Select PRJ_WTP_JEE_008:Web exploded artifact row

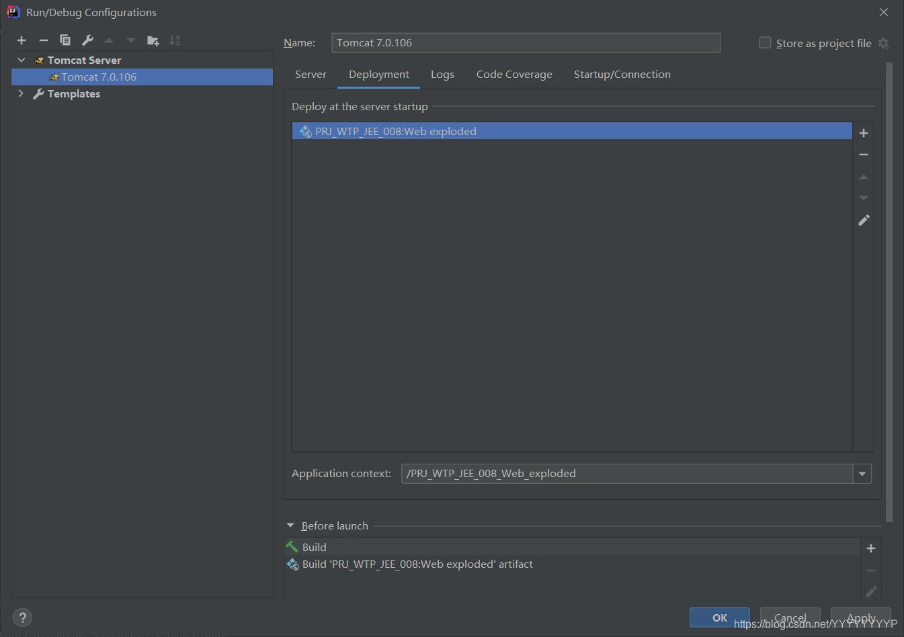572,131
